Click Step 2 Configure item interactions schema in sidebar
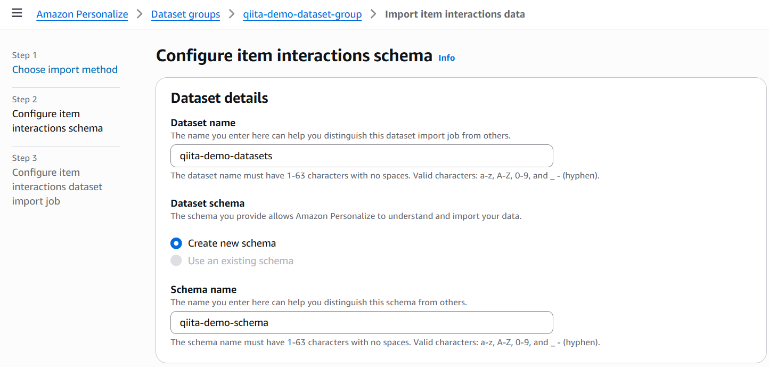The height and width of the screenshot is (367, 769). (x=58, y=121)
